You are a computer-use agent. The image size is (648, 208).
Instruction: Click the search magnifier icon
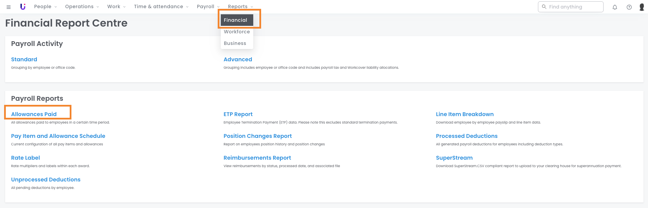coord(544,7)
